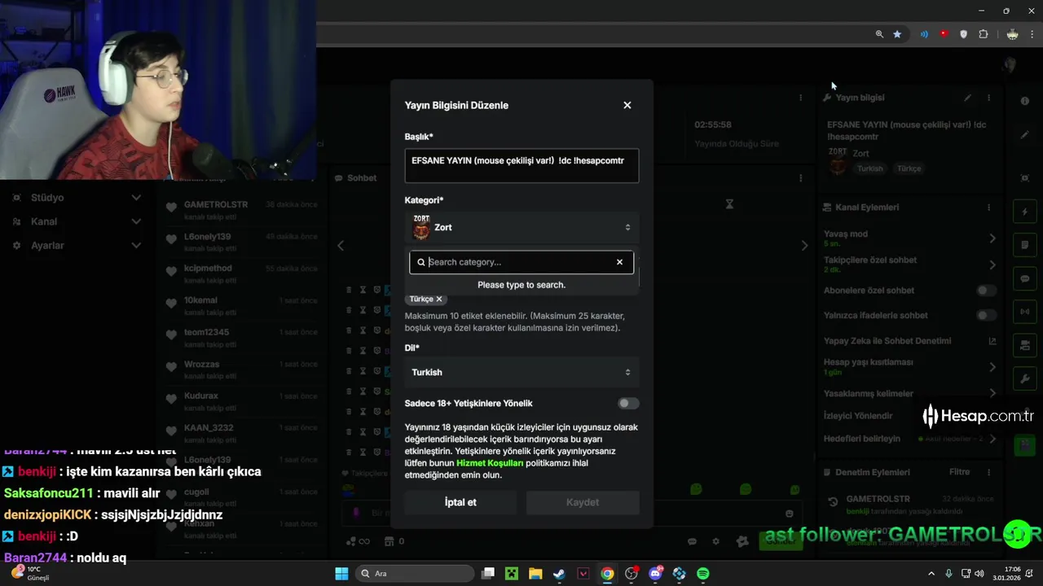Image resolution: width=1043 pixels, height=586 pixels.
Task: Click the İptal et button
Action: click(x=460, y=502)
